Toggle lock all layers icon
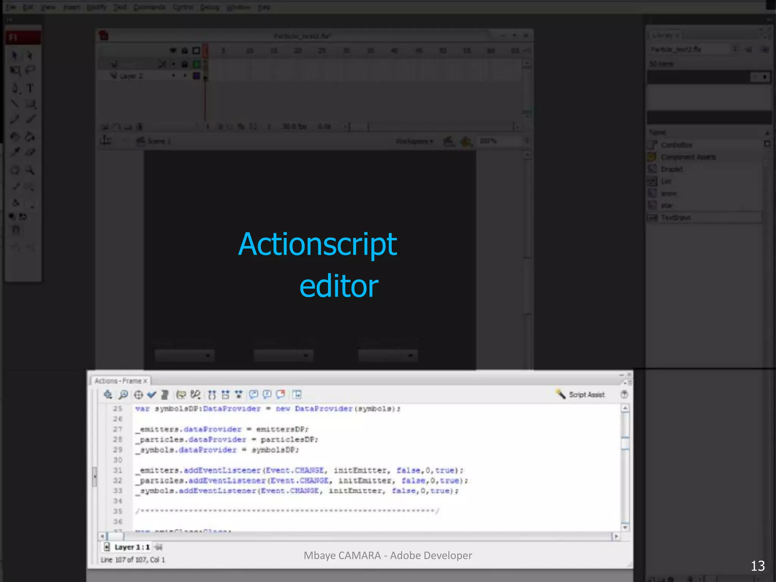The image size is (776, 582). click(185, 50)
